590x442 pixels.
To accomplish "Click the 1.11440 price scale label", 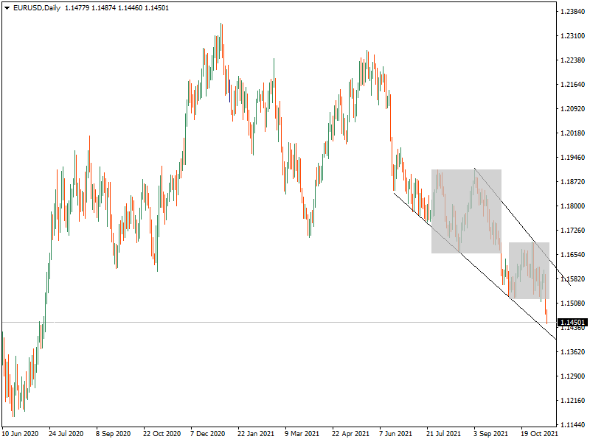I will pos(573,425).
